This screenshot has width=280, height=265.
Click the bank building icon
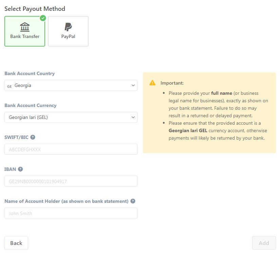(x=25, y=27)
